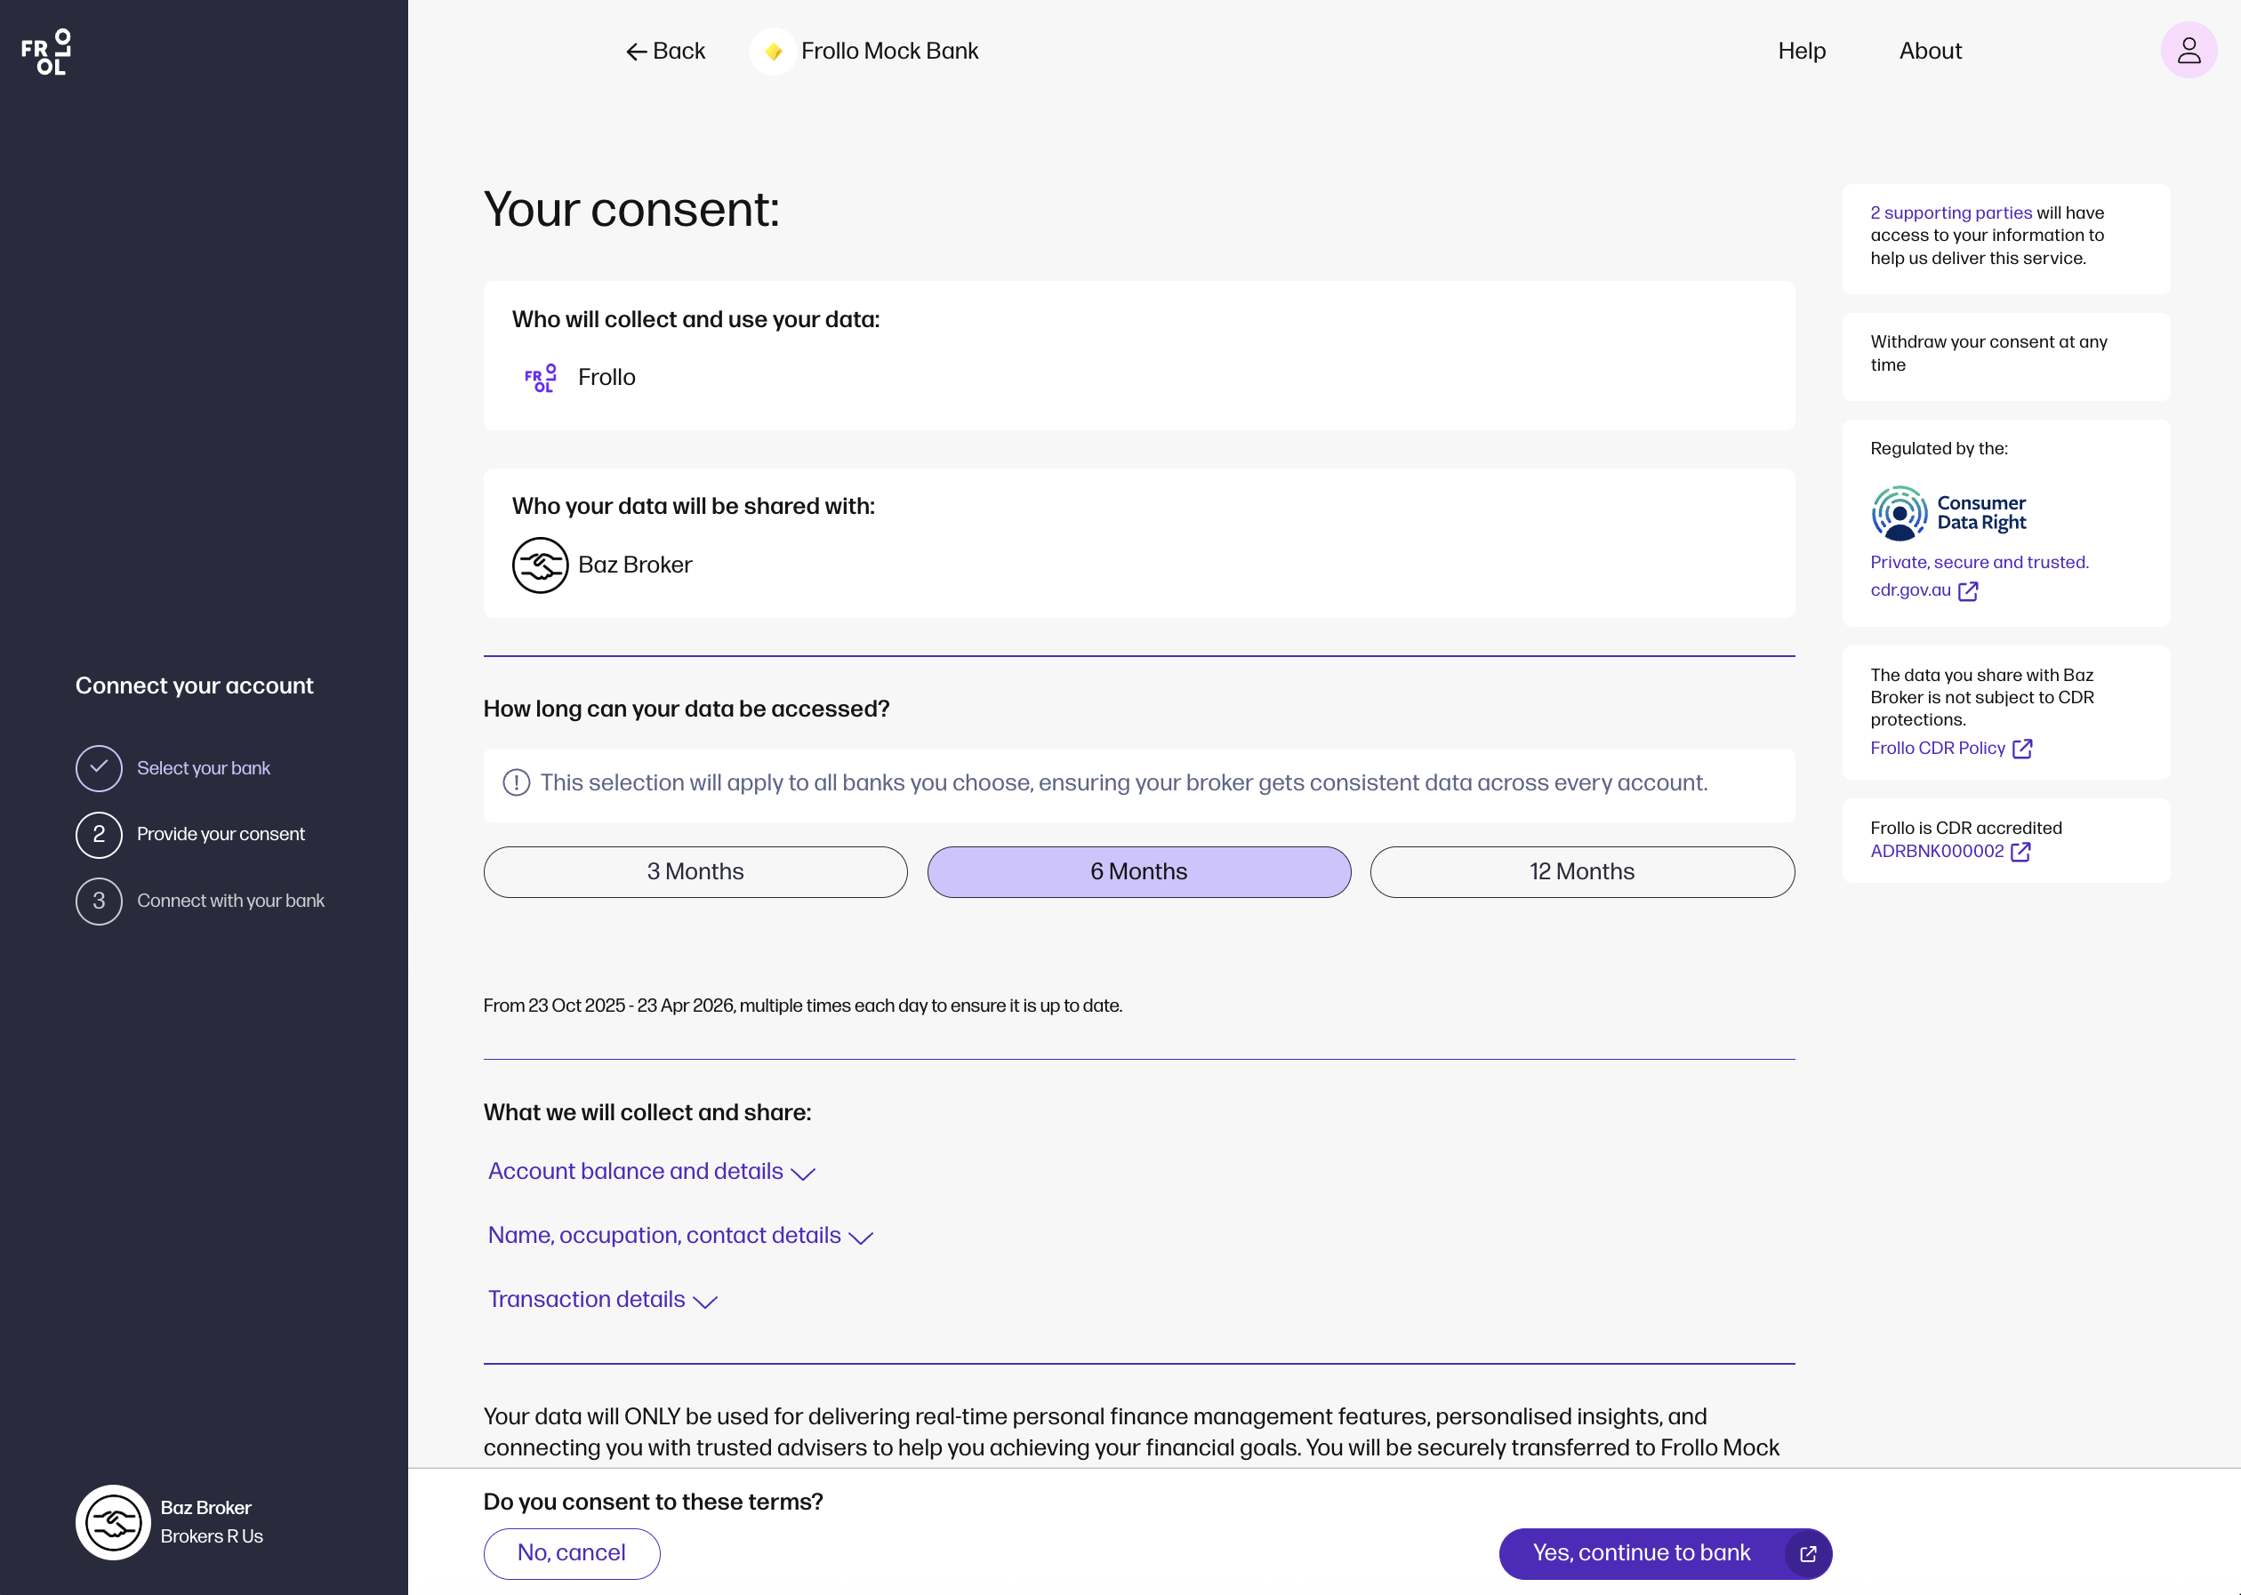Expand Transaction details section
This screenshot has width=2241, height=1595.
click(x=602, y=1301)
